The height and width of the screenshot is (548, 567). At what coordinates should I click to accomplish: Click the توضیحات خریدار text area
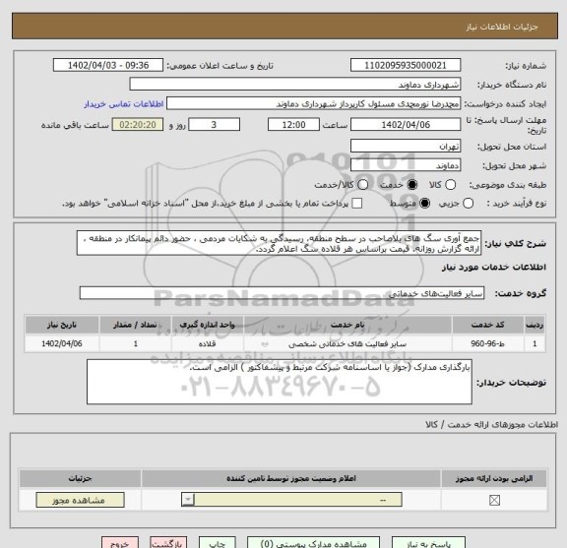click(280, 382)
